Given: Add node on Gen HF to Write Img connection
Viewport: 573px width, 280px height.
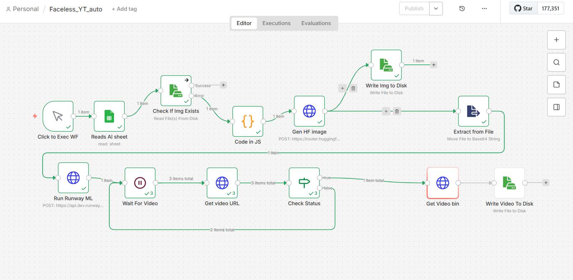Looking at the screenshot, I should tap(342, 88).
